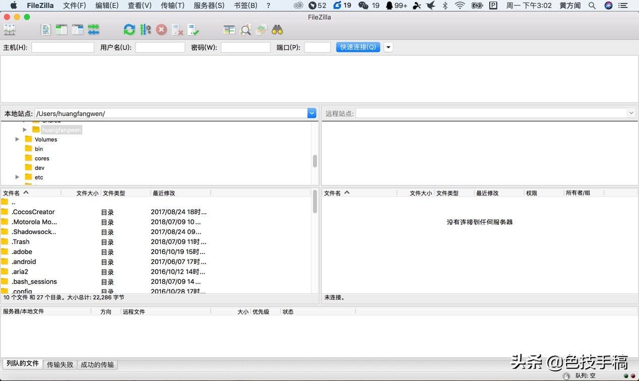Open 编辑(E) menu

pyautogui.click(x=107, y=6)
